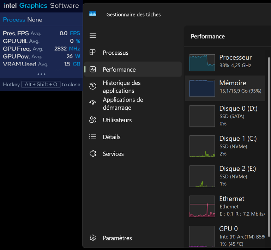The image size is (271, 250).
Task: Select the Disque 1 (C:) graph thumbnail
Action: [x=202, y=146]
